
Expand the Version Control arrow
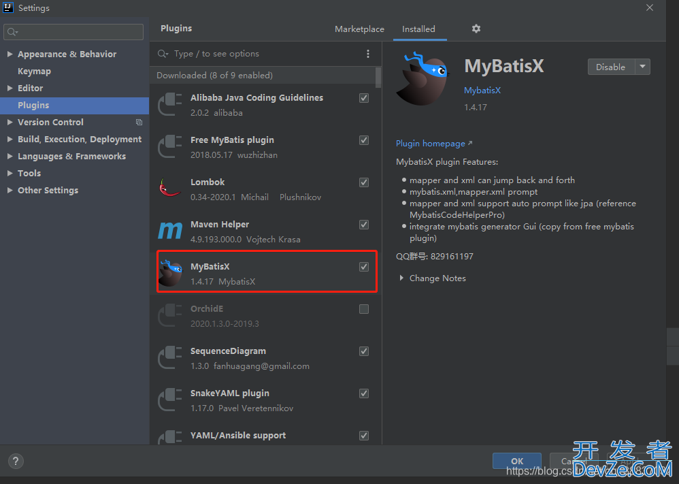pos(10,123)
